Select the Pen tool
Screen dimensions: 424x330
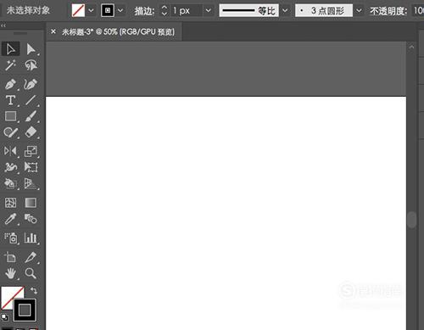(10, 84)
